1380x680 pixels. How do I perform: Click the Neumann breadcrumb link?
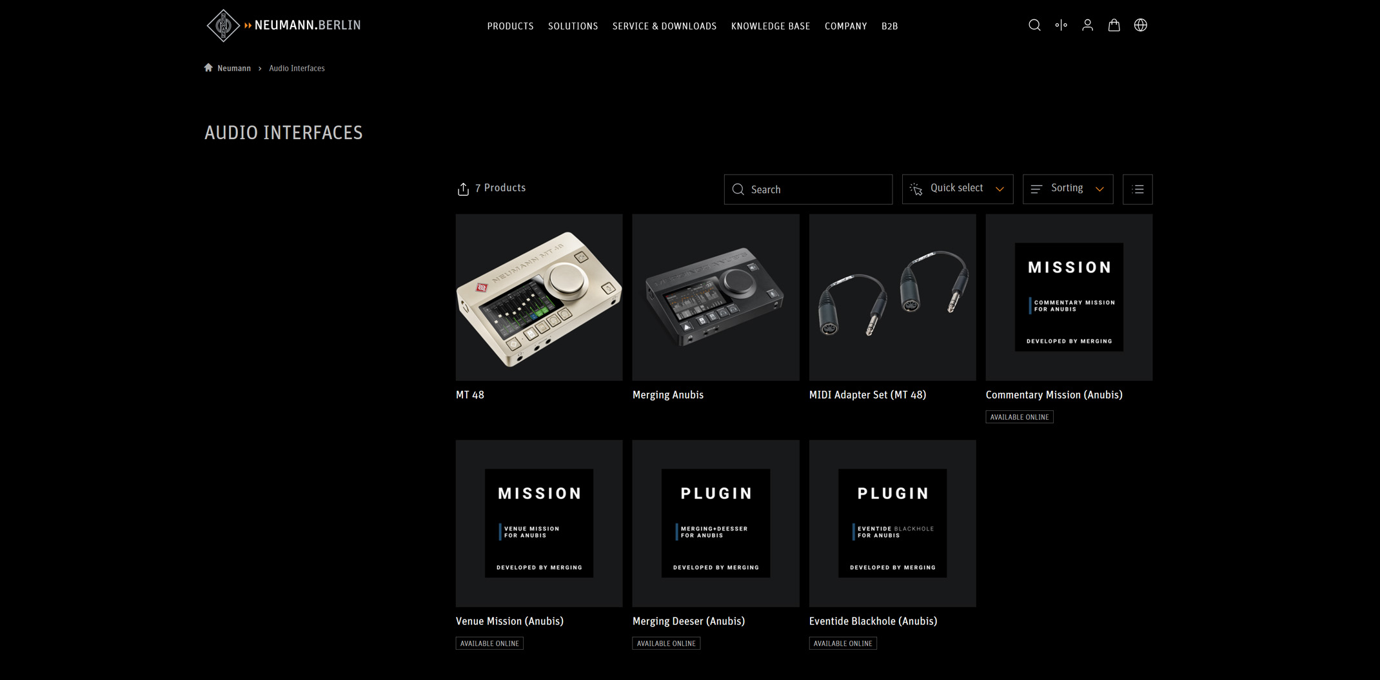tap(233, 68)
